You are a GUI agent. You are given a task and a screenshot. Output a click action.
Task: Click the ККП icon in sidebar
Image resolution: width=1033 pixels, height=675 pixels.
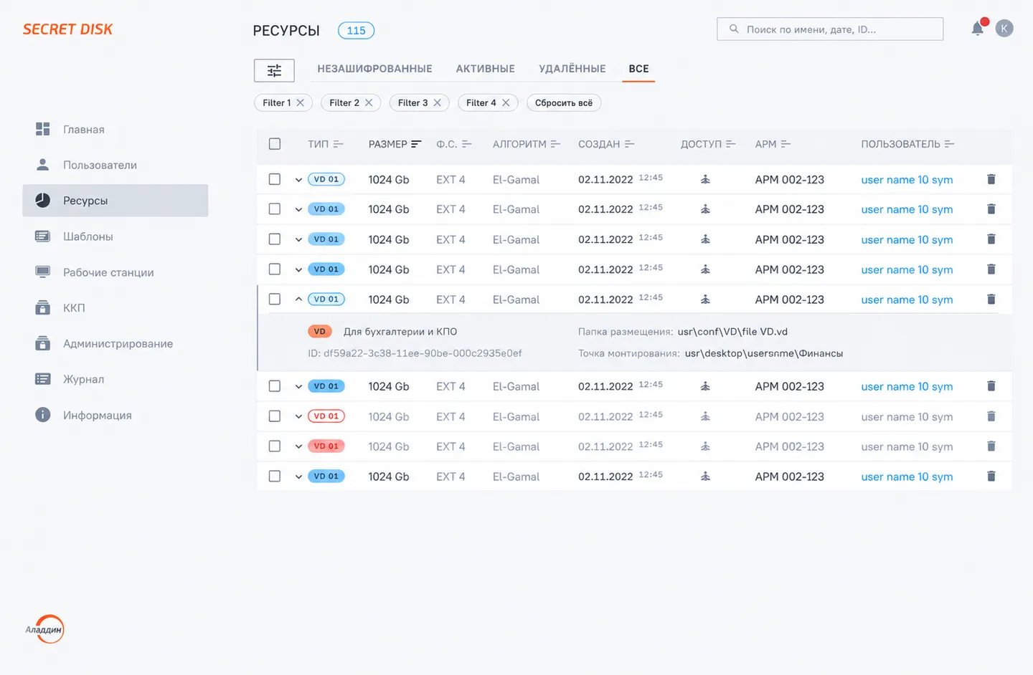pyautogui.click(x=43, y=307)
